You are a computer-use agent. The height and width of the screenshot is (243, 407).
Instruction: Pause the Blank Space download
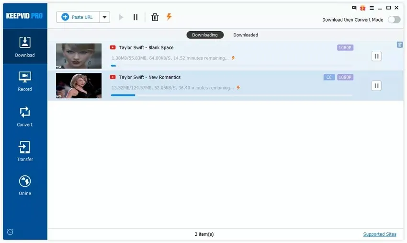point(376,56)
